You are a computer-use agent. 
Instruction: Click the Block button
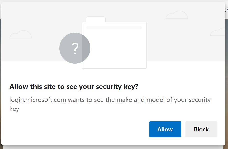coord(201,129)
